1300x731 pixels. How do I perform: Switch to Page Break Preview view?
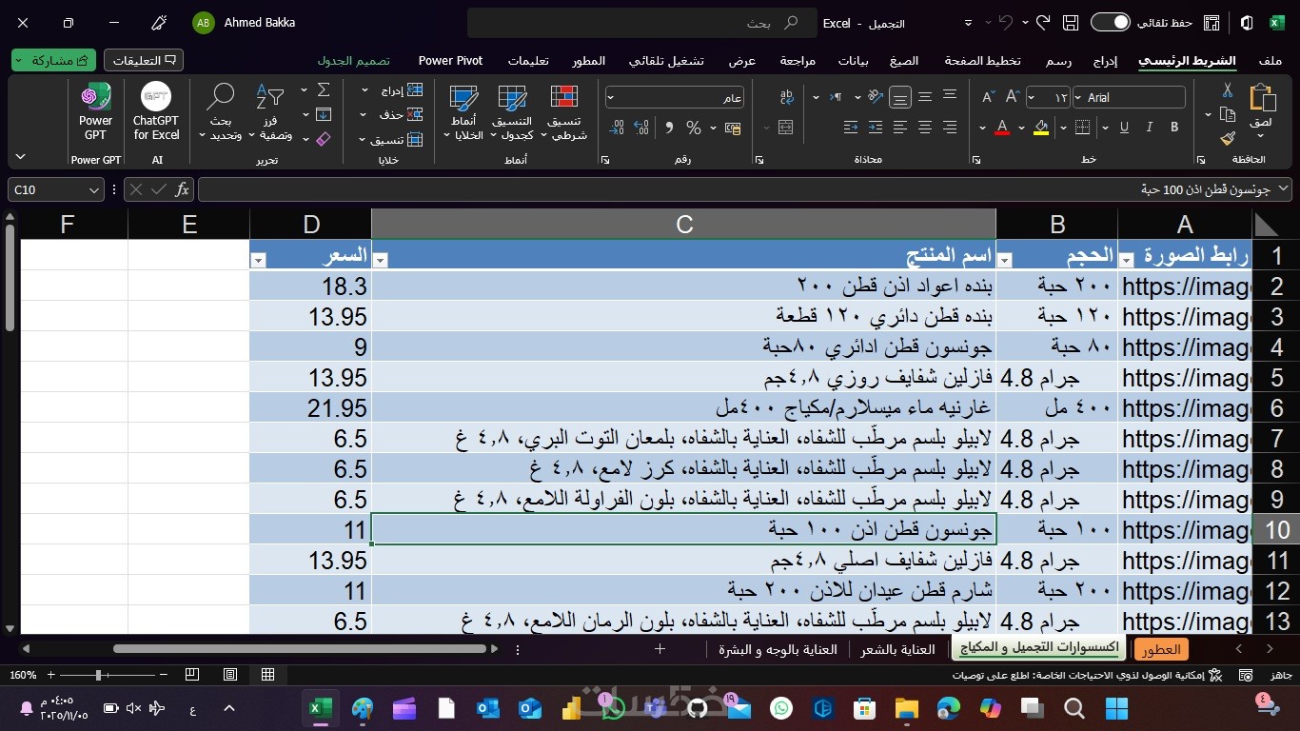[x=192, y=675]
